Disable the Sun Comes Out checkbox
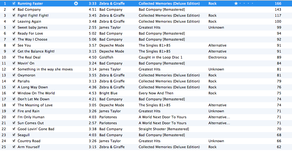The image size is (292, 156). [x=14, y=123]
